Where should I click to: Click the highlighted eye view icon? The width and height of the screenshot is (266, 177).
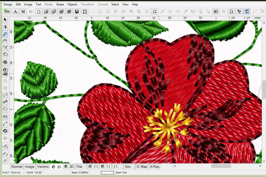tap(247, 12)
